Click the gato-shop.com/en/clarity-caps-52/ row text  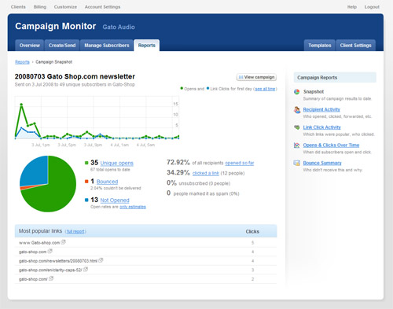coord(50,270)
